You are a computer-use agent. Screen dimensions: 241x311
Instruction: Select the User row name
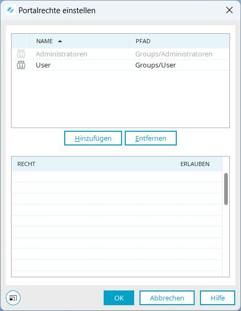point(43,65)
